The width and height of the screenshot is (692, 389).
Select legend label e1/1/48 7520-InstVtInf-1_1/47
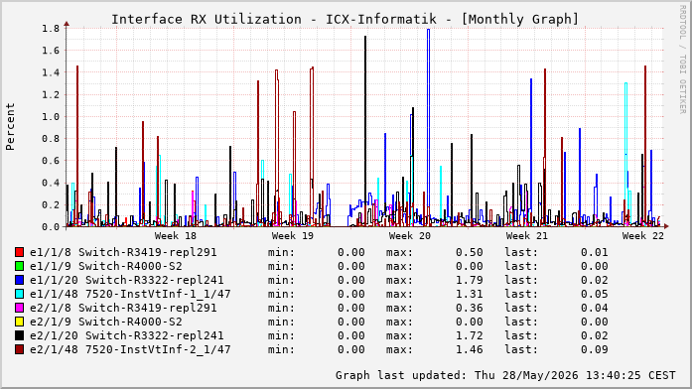click(130, 294)
